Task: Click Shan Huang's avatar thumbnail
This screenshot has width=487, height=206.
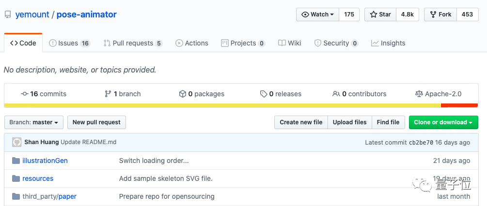Action: (17, 142)
